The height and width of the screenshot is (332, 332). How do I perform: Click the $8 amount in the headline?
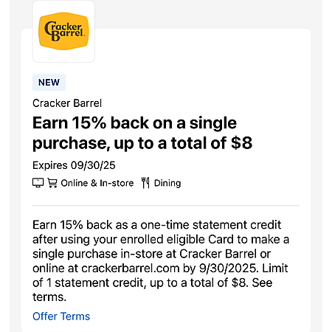point(241,143)
